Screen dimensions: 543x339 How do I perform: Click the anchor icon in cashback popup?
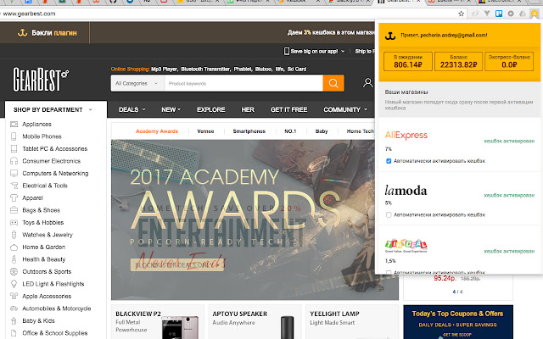click(x=390, y=36)
